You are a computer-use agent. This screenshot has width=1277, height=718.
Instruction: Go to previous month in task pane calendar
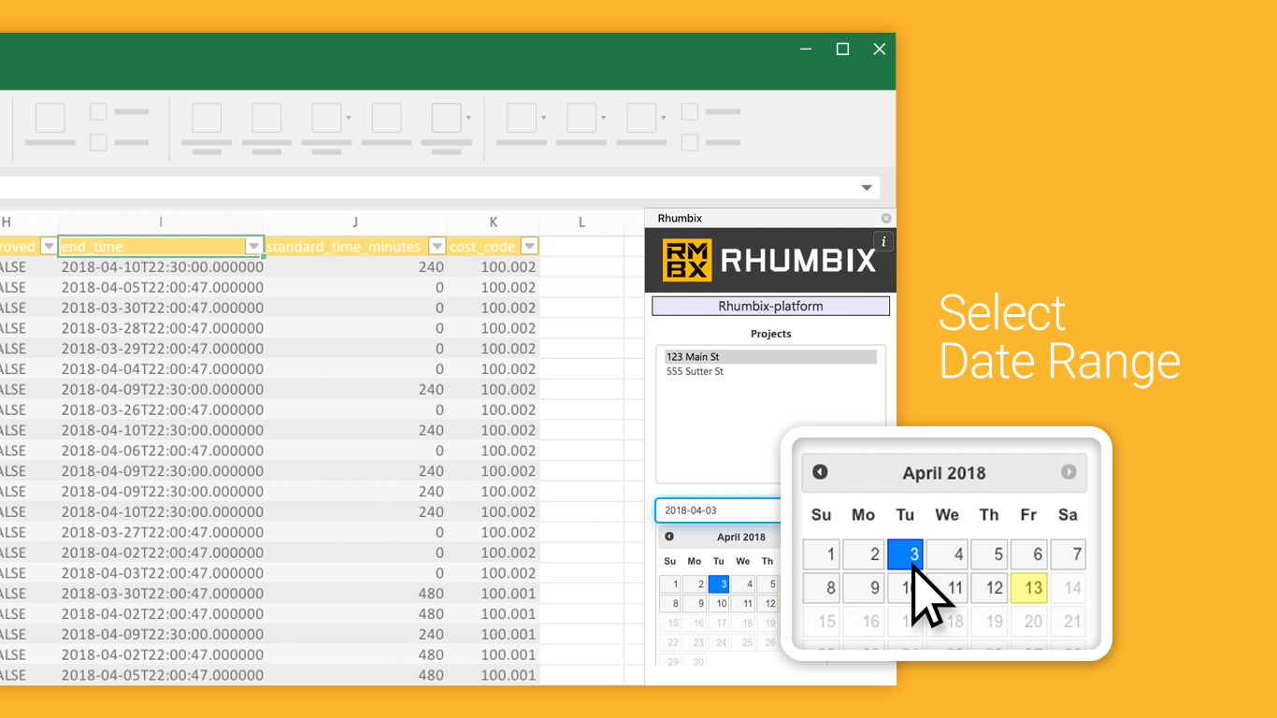(x=669, y=537)
